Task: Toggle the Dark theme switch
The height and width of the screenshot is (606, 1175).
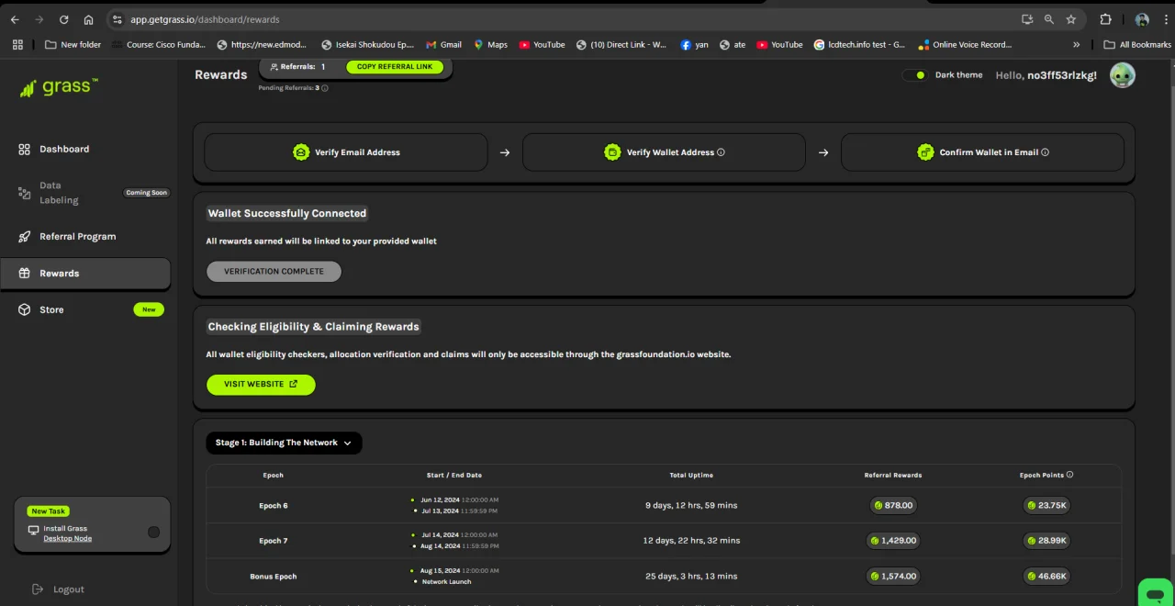Action: 915,75
